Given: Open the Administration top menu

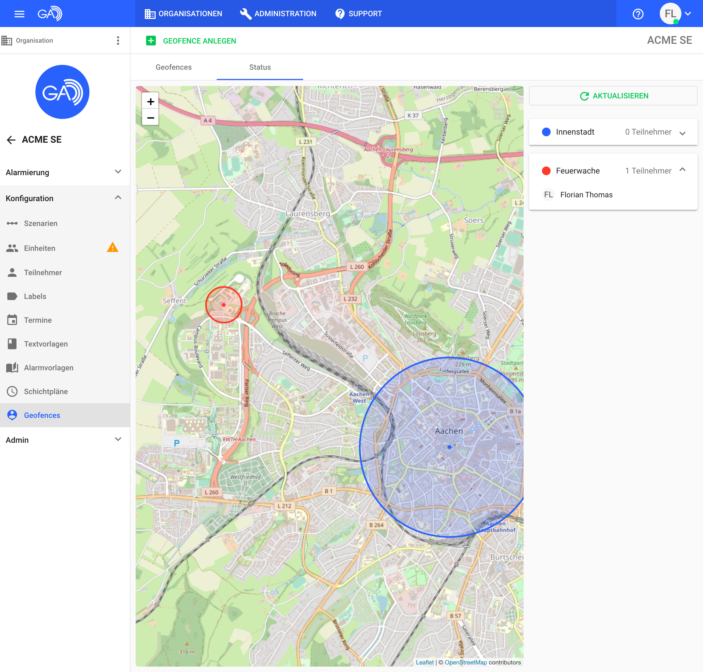Looking at the screenshot, I should tap(278, 14).
